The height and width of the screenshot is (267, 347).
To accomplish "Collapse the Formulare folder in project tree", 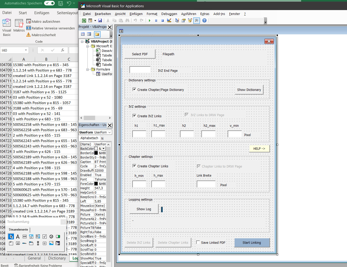I will tap(88, 69).
